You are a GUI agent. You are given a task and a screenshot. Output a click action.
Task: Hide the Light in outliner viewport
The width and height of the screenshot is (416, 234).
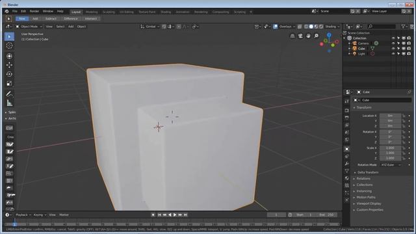click(x=393, y=54)
